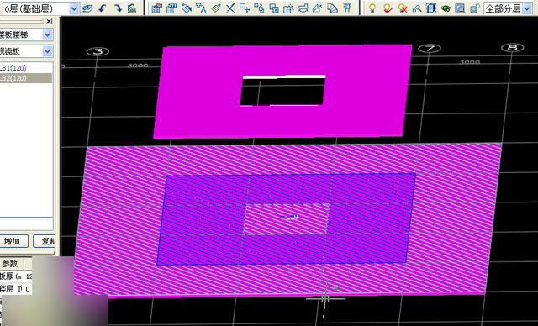Image resolution: width=538 pixels, height=326 pixels.
Task: Click the 3000 dimension text near axis 3
Action: 138,66
